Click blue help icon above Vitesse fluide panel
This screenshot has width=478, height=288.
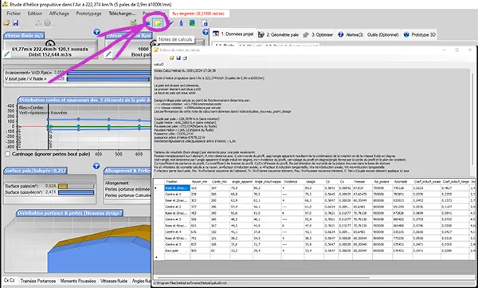click(x=96, y=32)
